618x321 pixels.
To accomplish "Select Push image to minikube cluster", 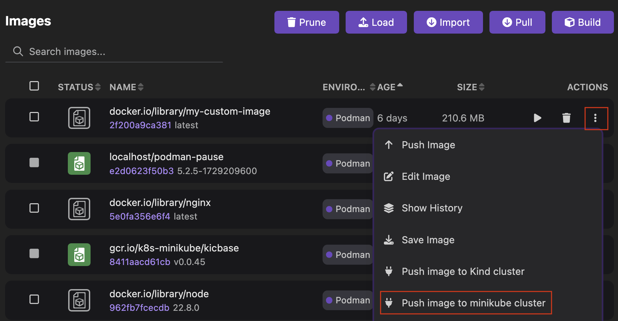I will coord(474,303).
